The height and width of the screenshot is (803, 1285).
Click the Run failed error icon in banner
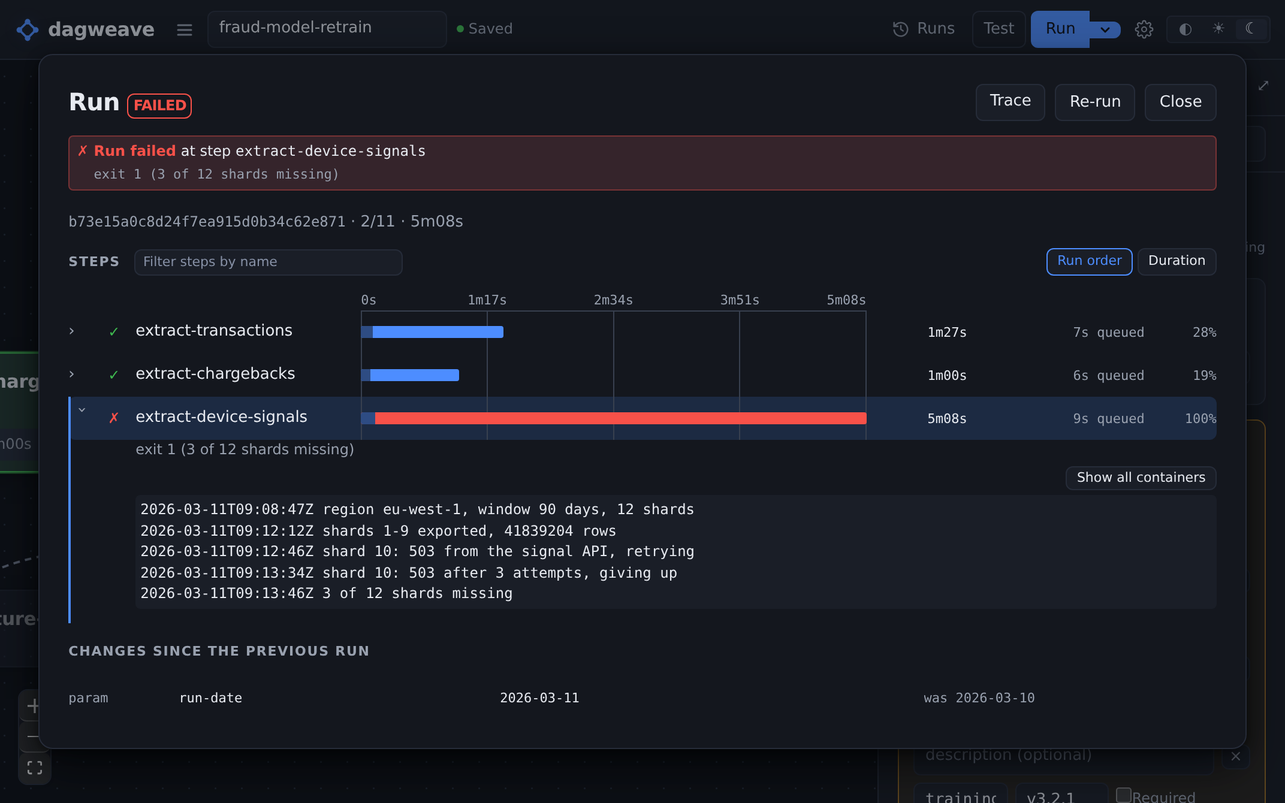[x=83, y=151]
